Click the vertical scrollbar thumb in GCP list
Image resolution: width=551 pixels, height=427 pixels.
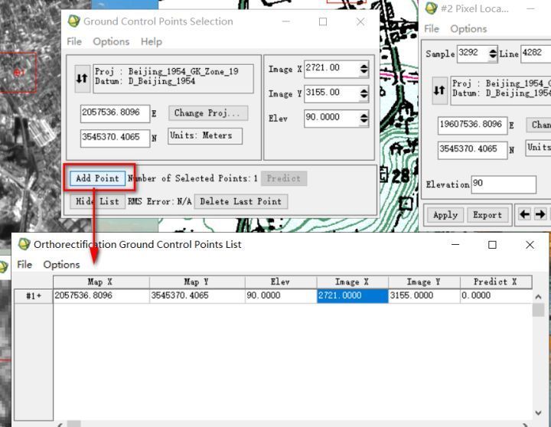[x=538, y=310]
